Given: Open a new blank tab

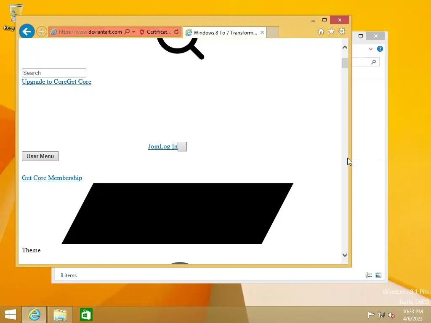Looking at the screenshot, I should point(273,32).
